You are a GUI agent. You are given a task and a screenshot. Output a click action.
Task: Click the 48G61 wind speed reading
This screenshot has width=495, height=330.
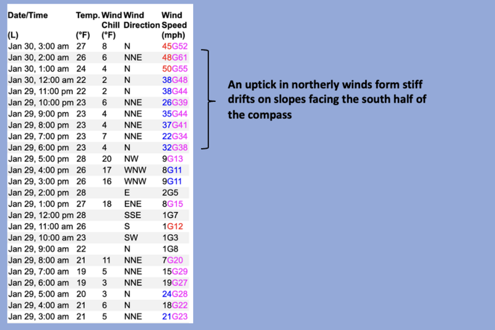coord(174,57)
